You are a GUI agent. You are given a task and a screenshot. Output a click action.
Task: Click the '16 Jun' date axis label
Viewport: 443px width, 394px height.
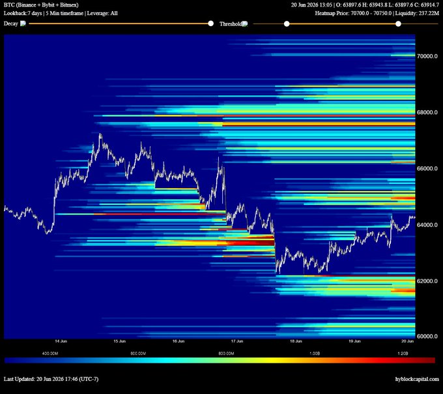pos(179,341)
